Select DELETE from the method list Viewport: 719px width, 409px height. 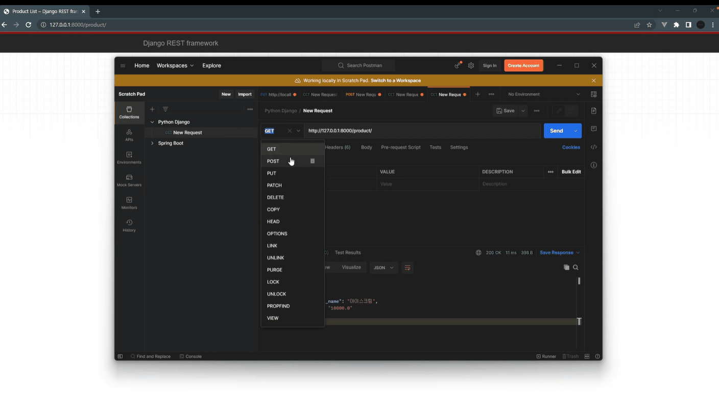pyautogui.click(x=293, y=197)
